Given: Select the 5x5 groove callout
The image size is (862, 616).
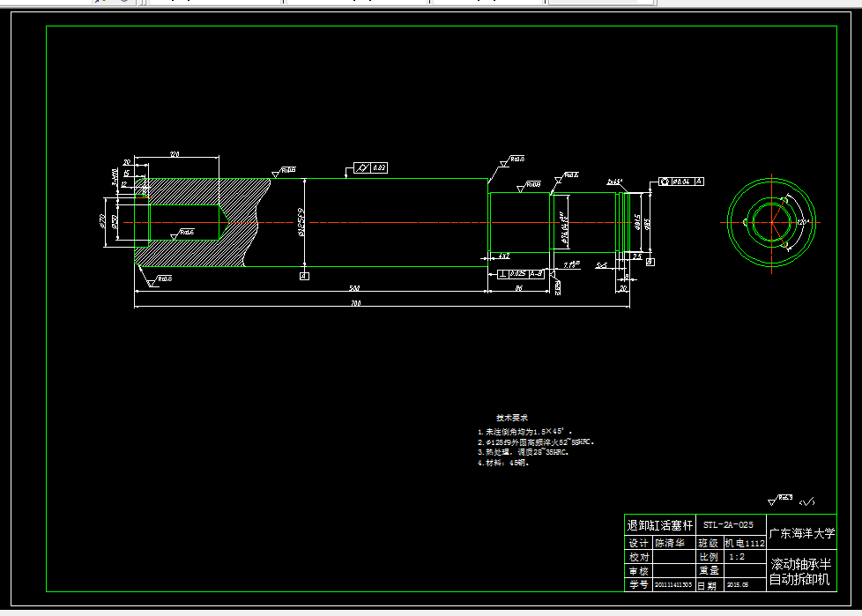Looking at the screenshot, I should [x=601, y=265].
